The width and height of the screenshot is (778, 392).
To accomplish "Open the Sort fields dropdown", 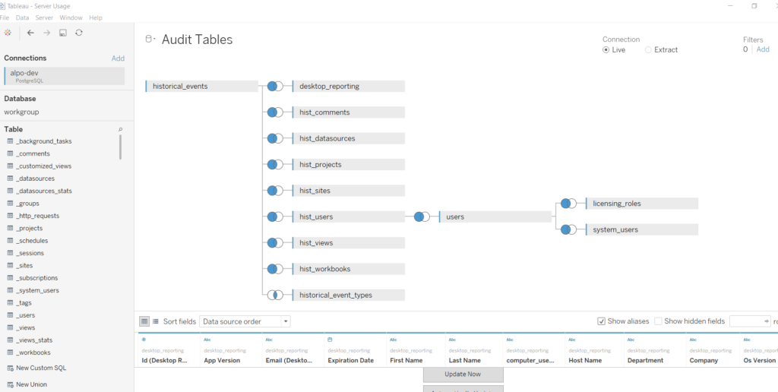I will pos(245,321).
